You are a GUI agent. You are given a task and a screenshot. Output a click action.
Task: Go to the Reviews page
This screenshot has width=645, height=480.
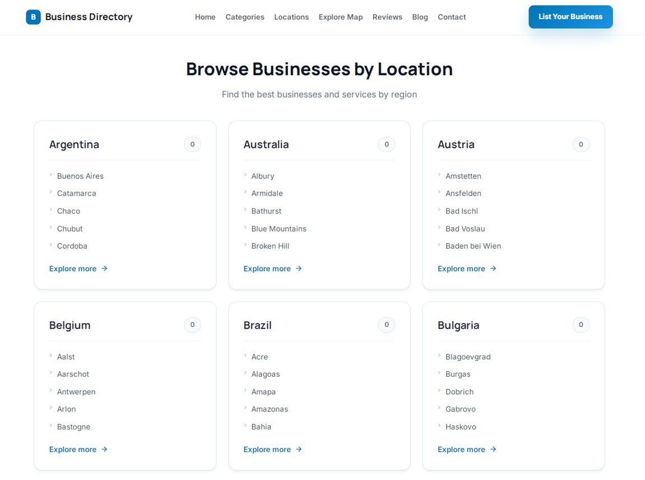click(387, 17)
